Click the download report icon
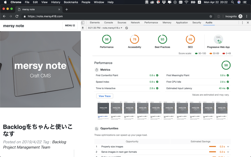Screen dimensions: 251x157 click(83, 28)
